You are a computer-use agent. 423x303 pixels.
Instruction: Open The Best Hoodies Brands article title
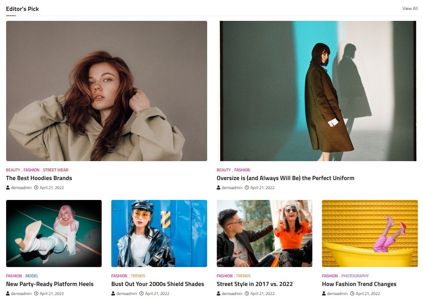point(39,178)
